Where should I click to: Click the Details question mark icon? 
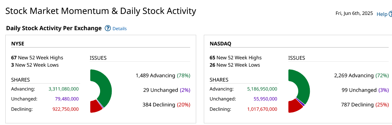click(108, 29)
